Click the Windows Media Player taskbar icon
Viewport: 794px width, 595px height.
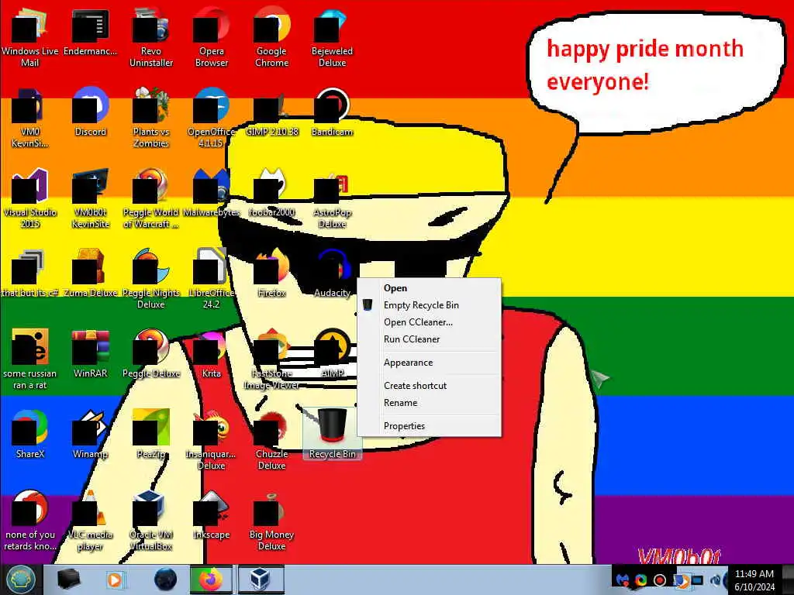tap(115, 580)
